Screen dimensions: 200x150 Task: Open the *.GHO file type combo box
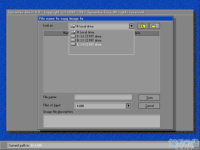click(103, 106)
